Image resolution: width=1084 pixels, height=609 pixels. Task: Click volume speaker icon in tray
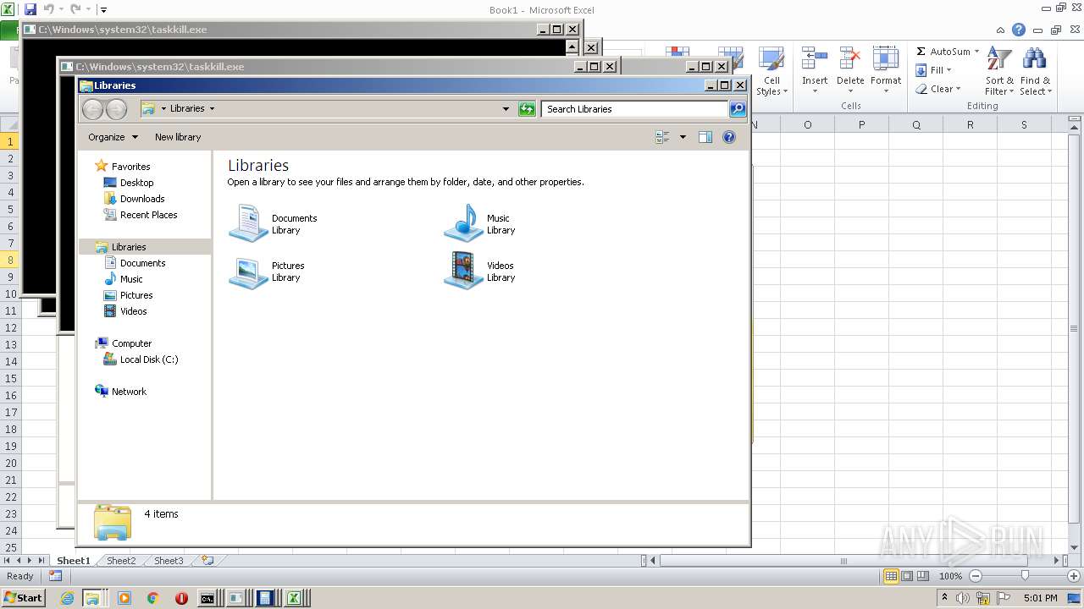click(962, 598)
